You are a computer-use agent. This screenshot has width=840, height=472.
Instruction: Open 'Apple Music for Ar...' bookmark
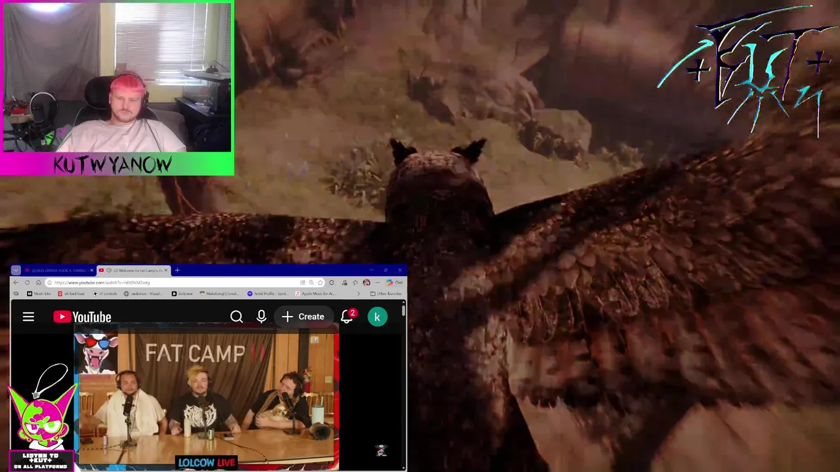(316, 294)
